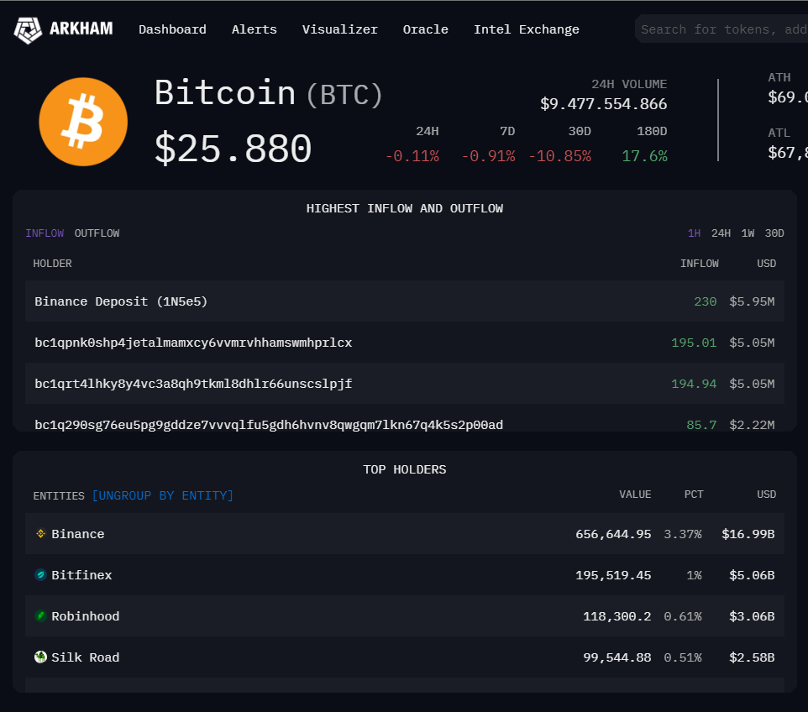
Task: Click the Binance entity icon
Action: [x=40, y=534]
